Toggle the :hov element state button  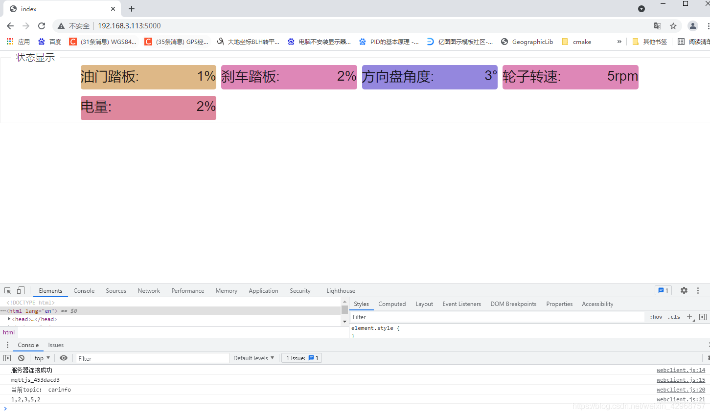click(656, 317)
